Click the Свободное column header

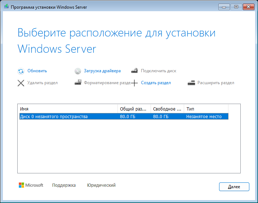point(167,109)
